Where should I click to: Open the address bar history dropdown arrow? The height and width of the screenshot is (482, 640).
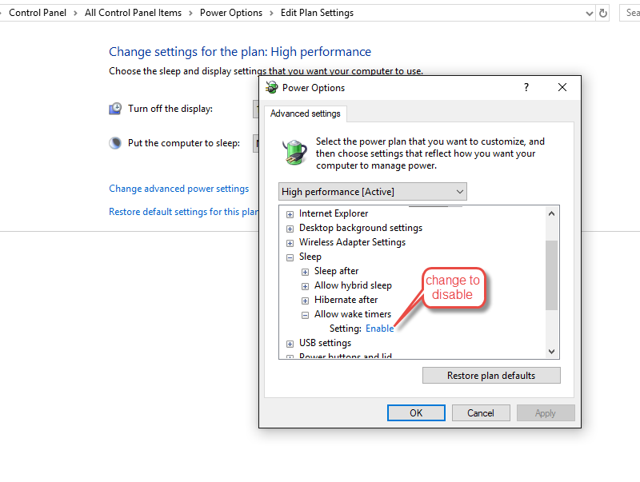point(589,14)
